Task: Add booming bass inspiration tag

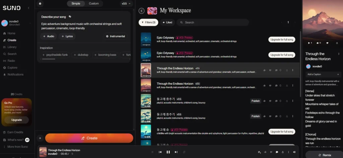Action: [105, 55]
